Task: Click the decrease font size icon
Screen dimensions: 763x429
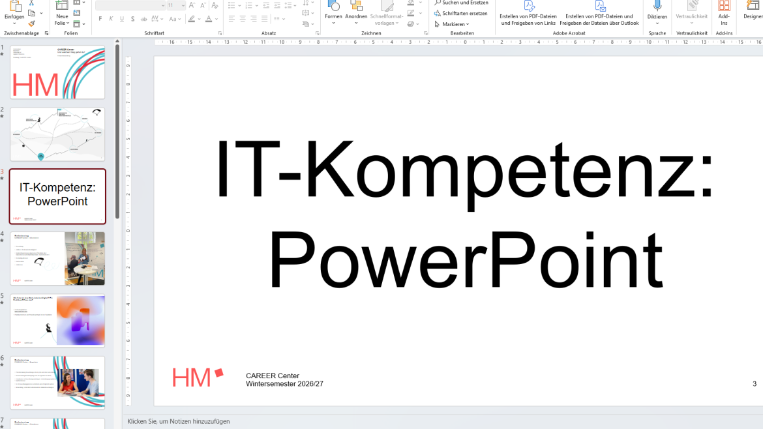Action: tap(203, 5)
